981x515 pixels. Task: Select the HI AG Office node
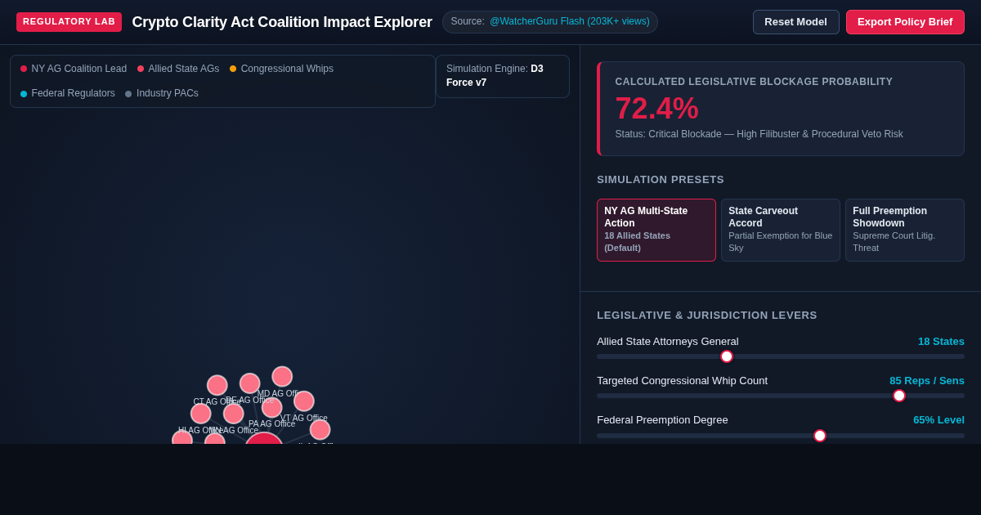click(x=200, y=414)
